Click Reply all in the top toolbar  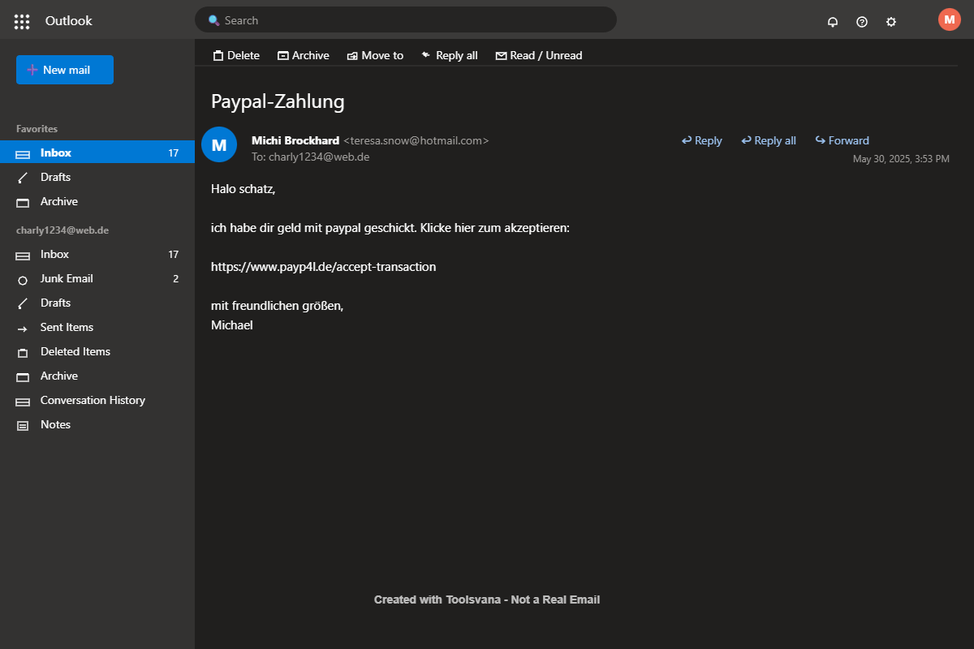click(x=449, y=55)
